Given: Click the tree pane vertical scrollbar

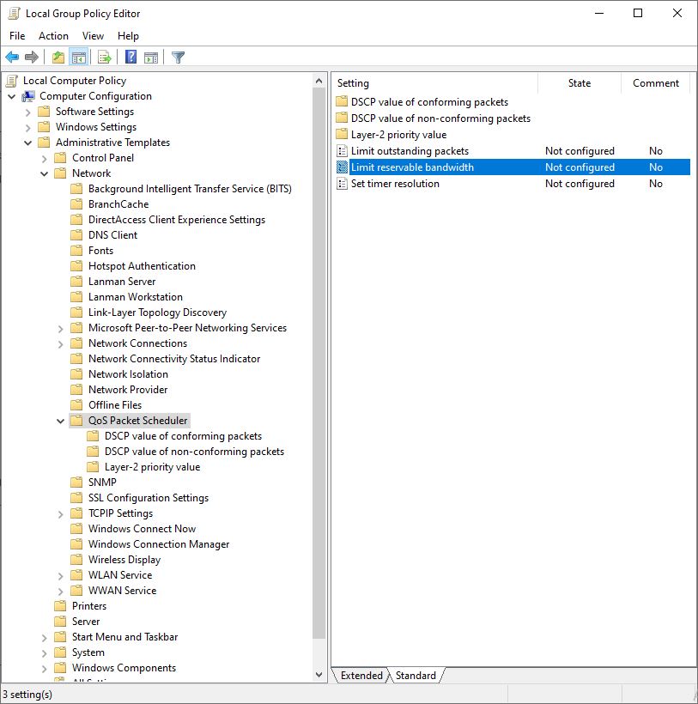Looking at the screenshot, I should pos(319,343).
